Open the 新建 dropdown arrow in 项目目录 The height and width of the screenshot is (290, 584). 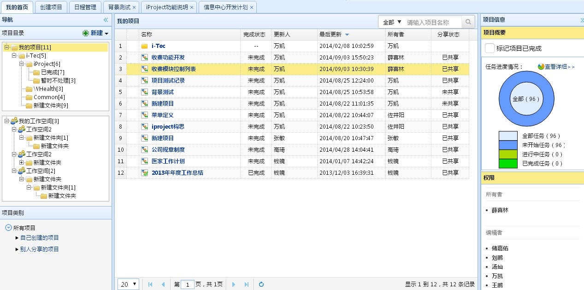click(106, 34)
